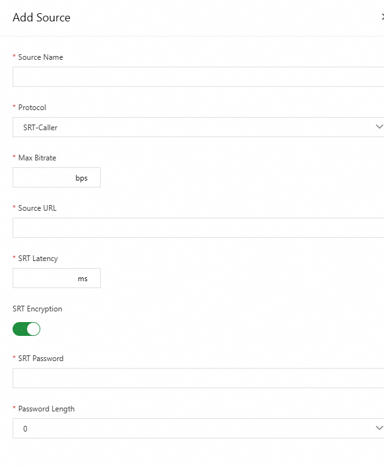Click the ms unit suffix

pos(83,279)
